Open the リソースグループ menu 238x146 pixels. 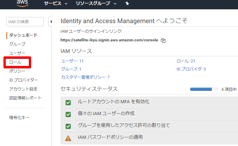click(96, 3)
